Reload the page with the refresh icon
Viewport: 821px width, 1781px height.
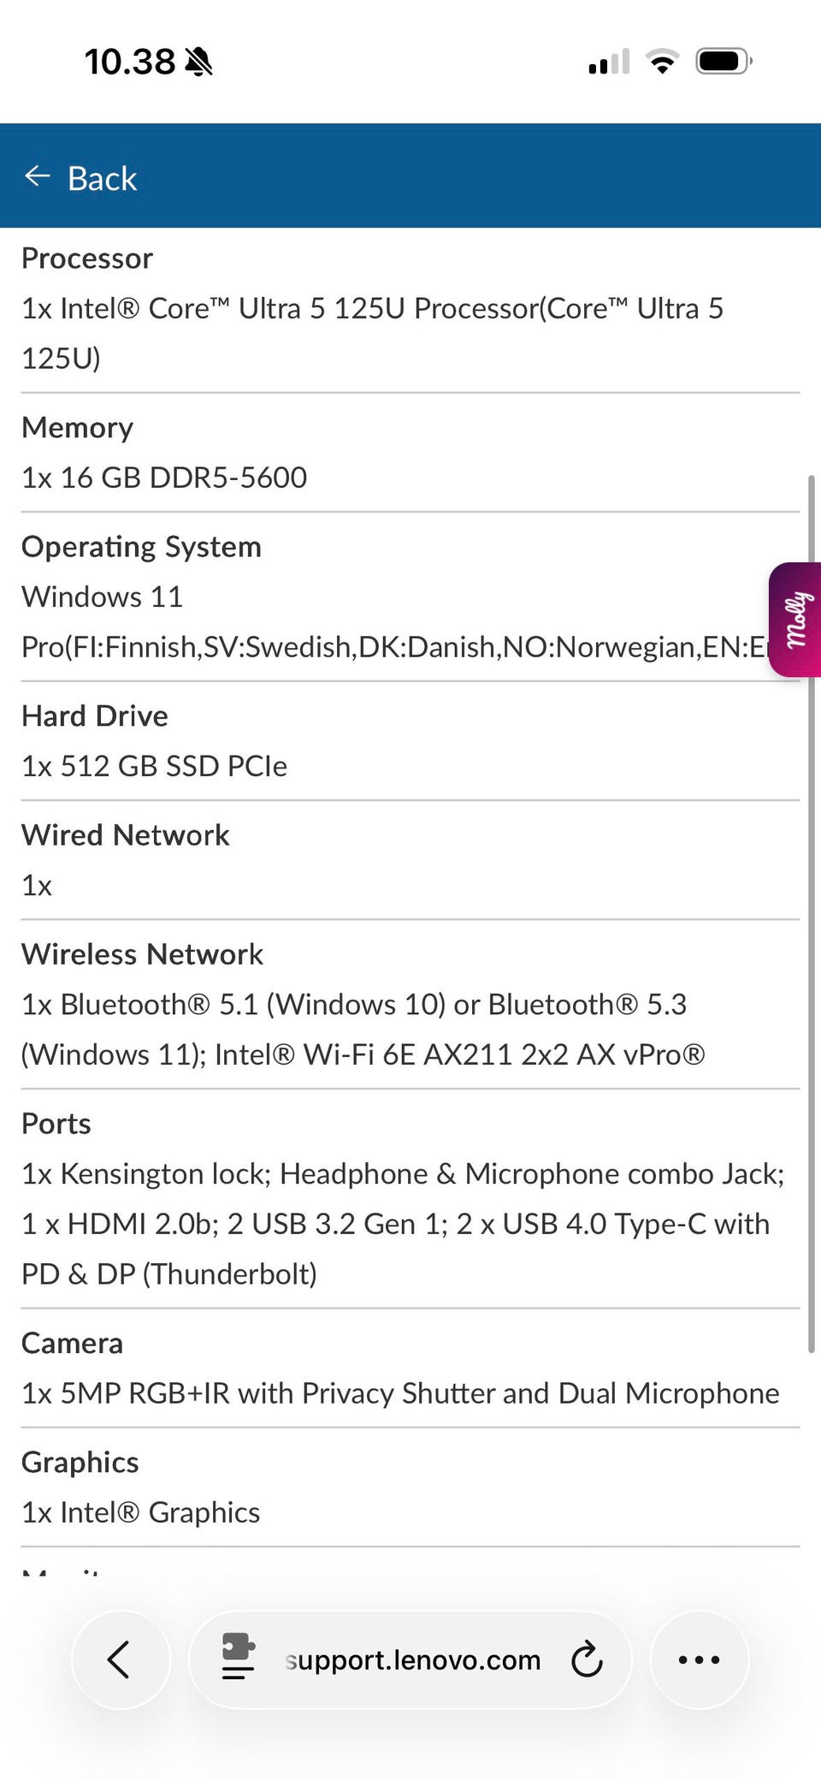pyautogui.click(x=587, y=1659)
